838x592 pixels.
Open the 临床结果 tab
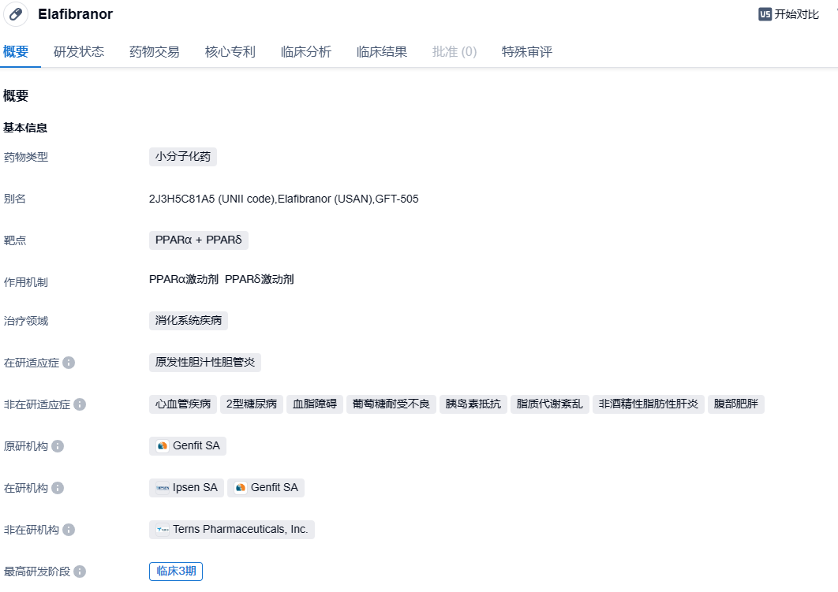(382, 52)
